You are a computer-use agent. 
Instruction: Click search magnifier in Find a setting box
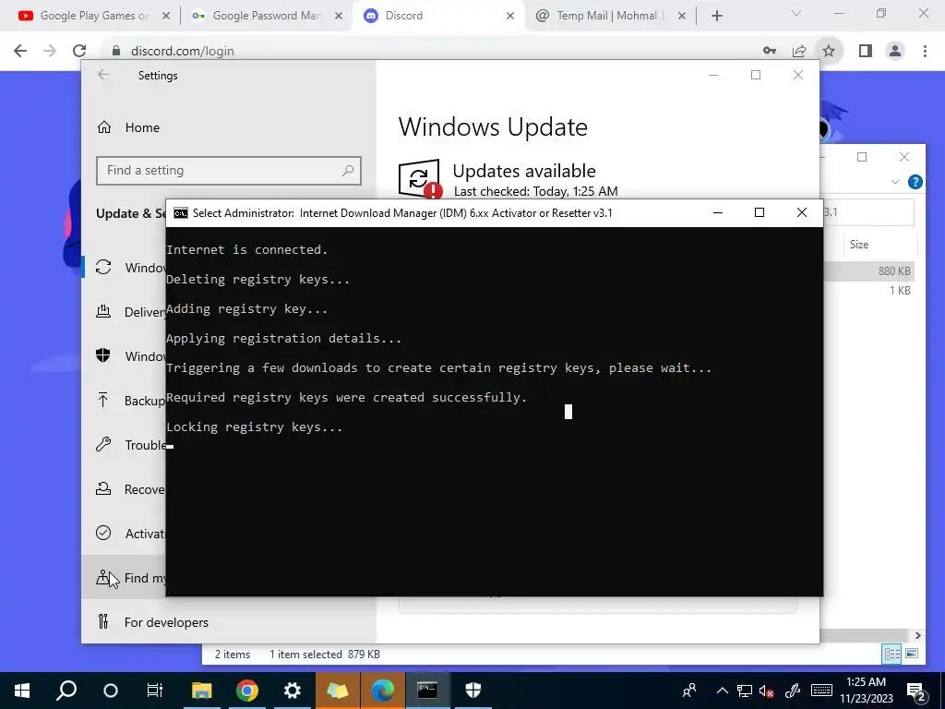[348, 171]
